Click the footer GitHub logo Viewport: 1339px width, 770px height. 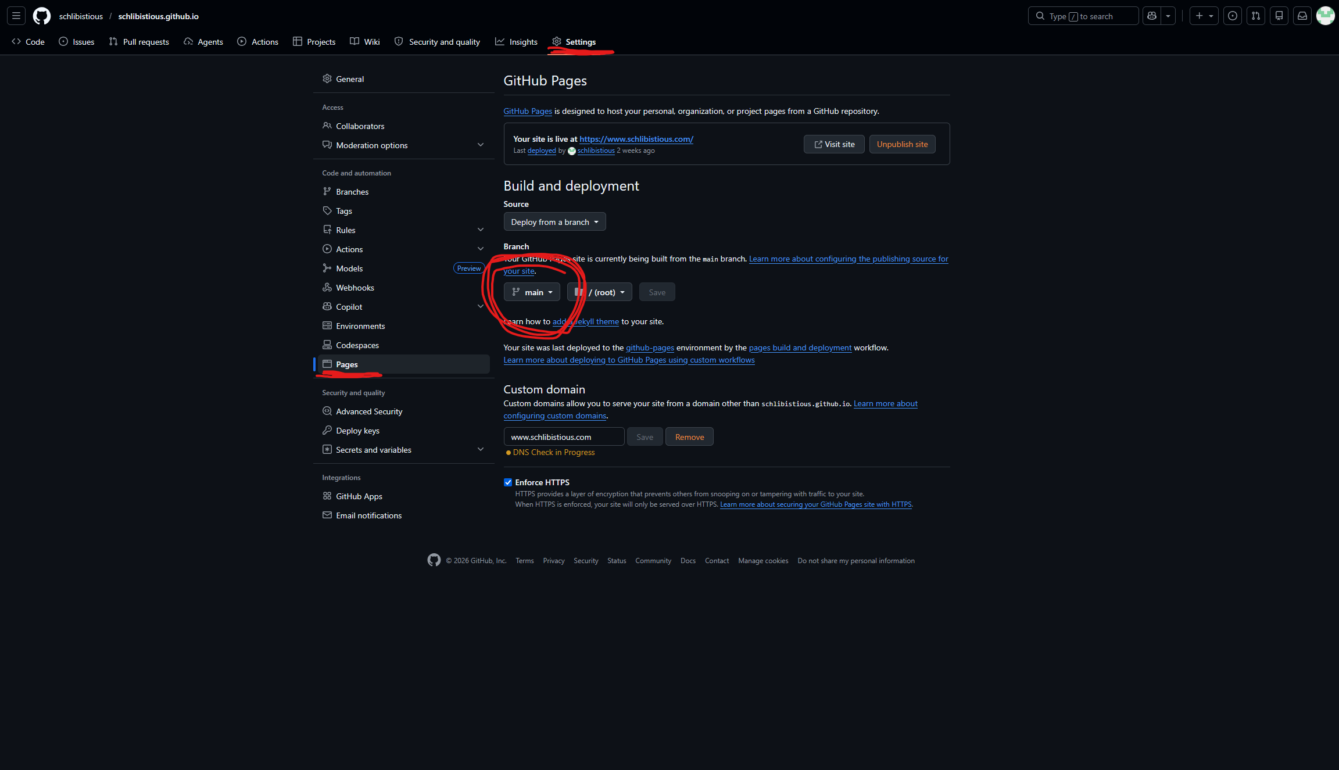(434, 560)
